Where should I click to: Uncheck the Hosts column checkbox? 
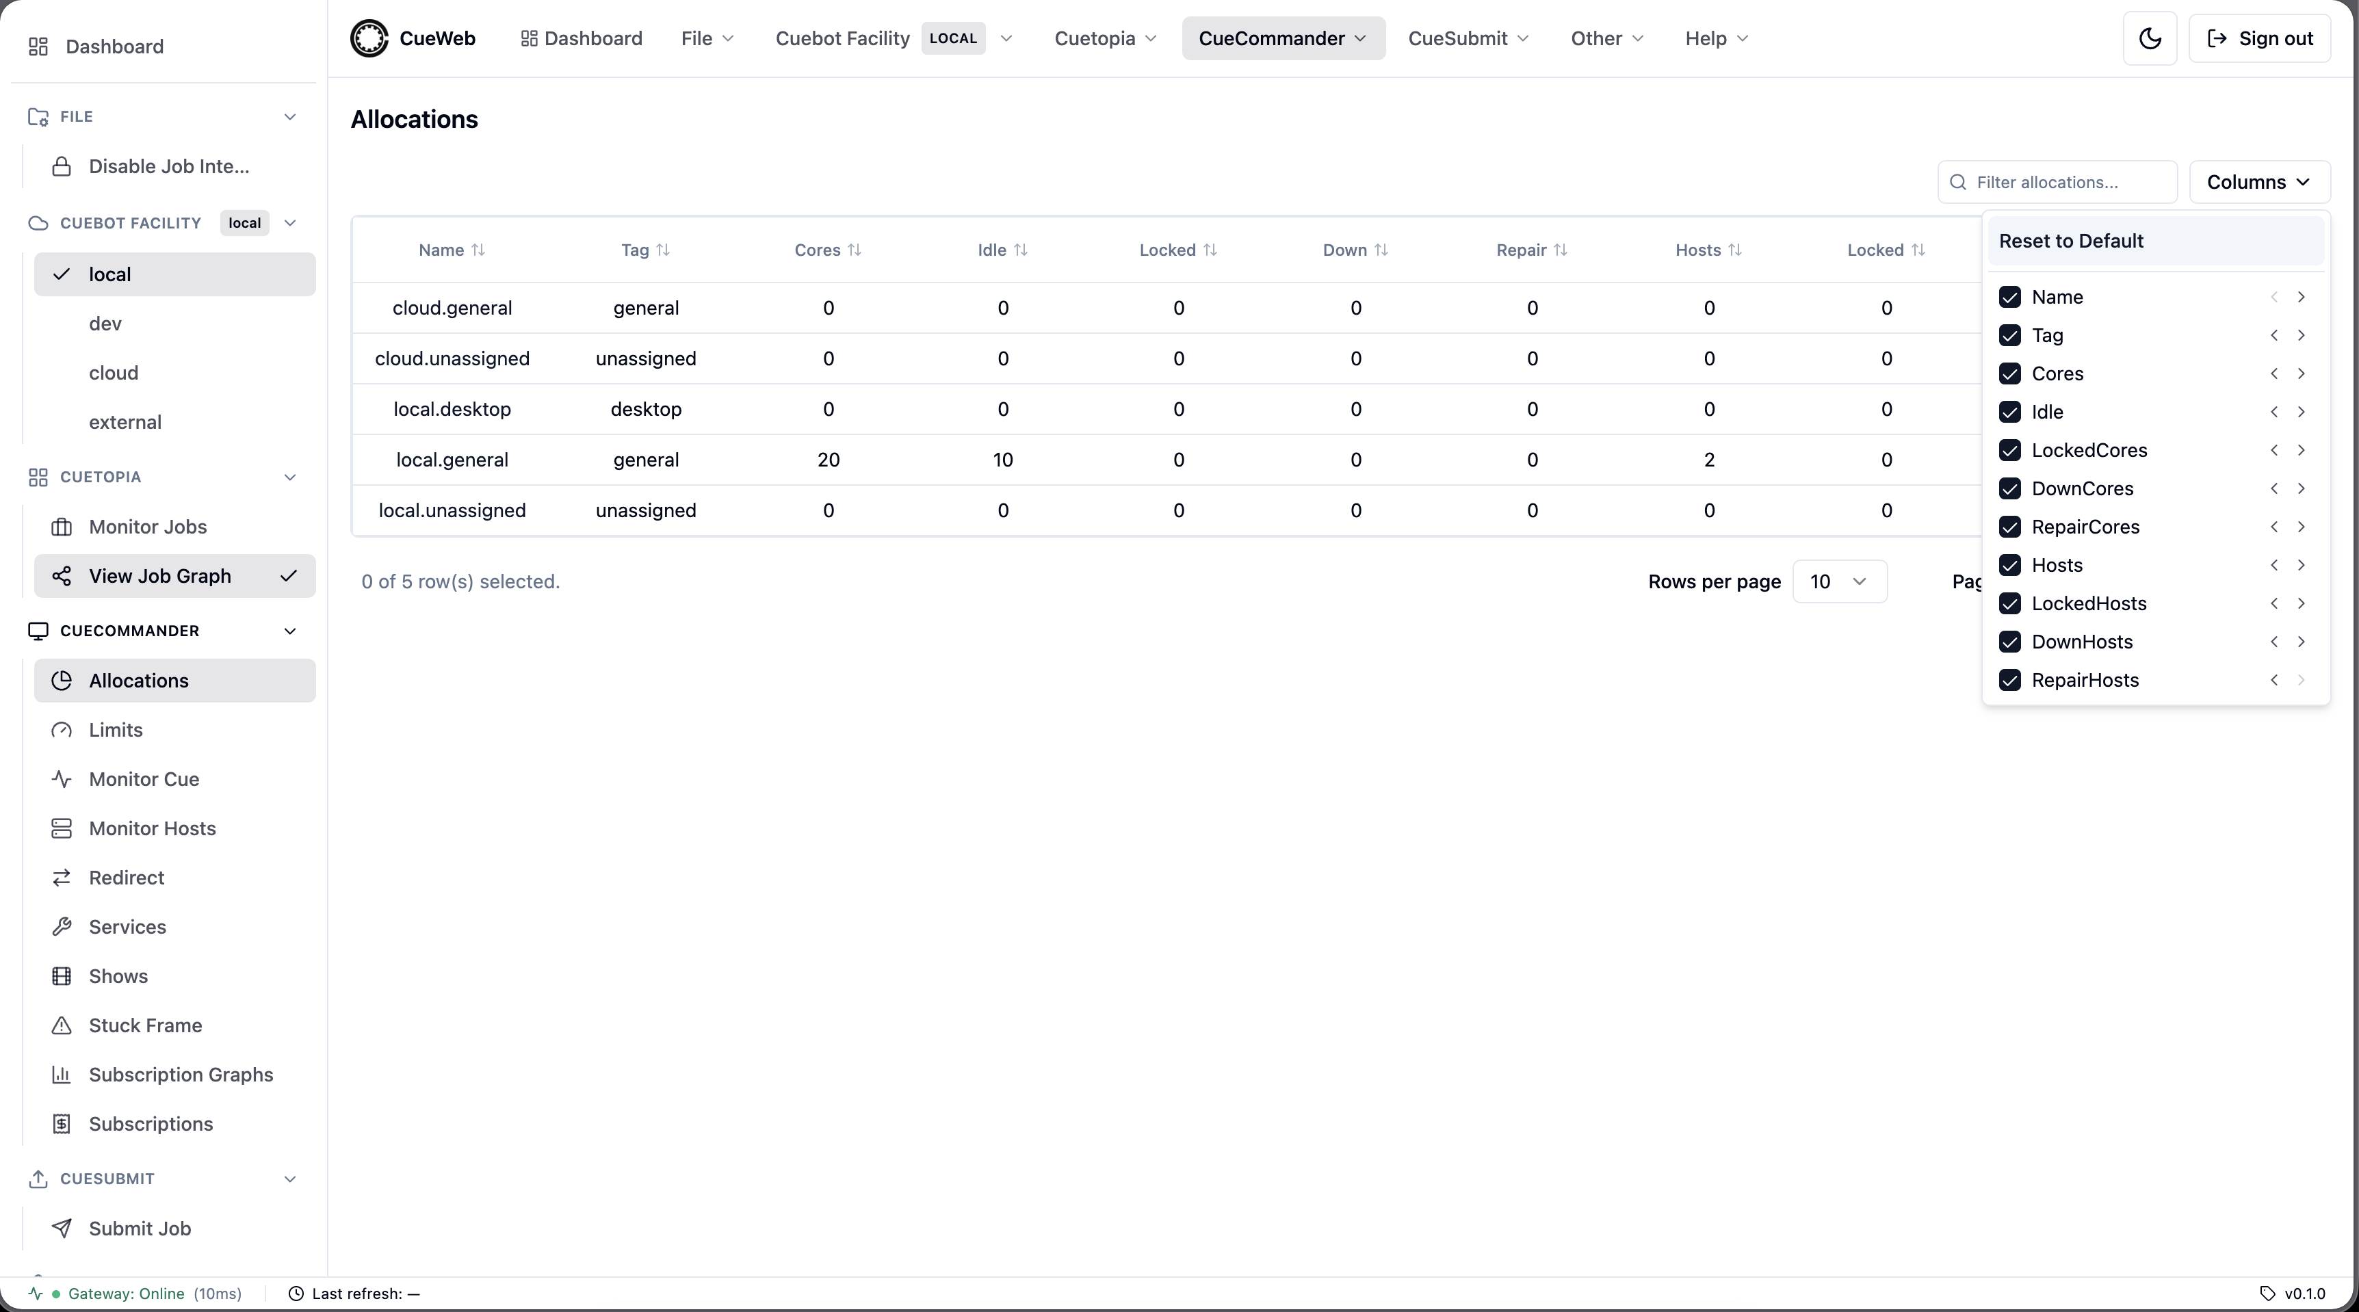click(x=2010, y=566)
